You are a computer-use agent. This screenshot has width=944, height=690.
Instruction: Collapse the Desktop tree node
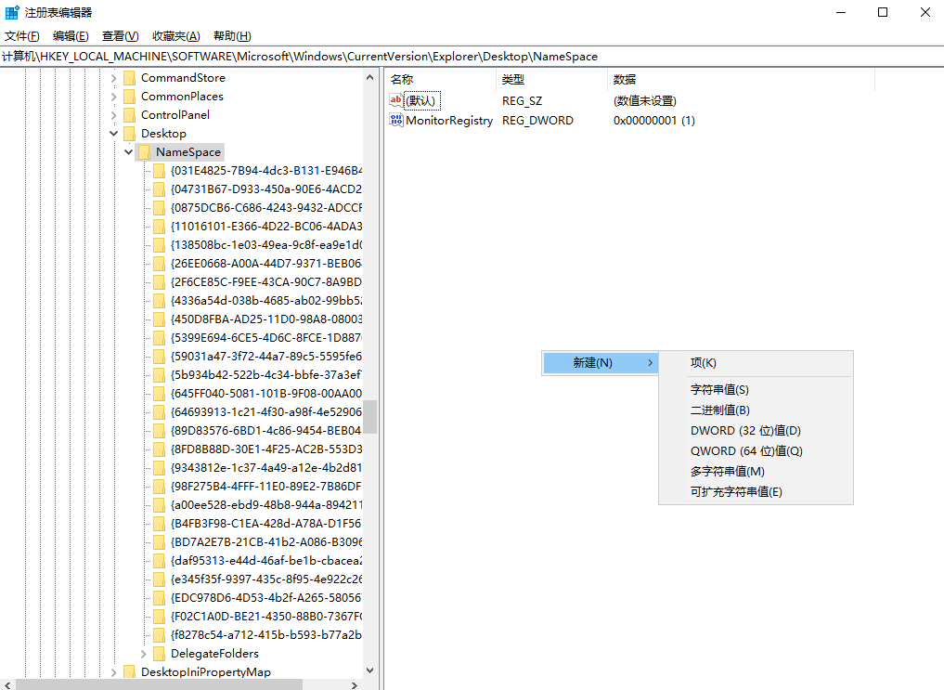click(114, 134)
